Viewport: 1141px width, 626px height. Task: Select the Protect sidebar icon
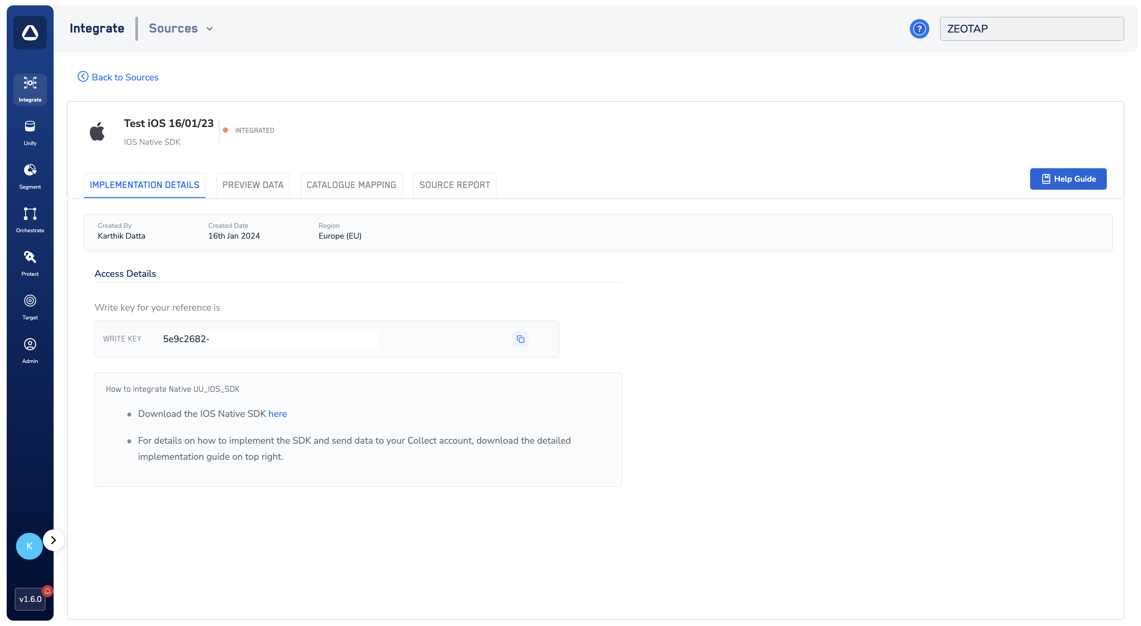30,263
